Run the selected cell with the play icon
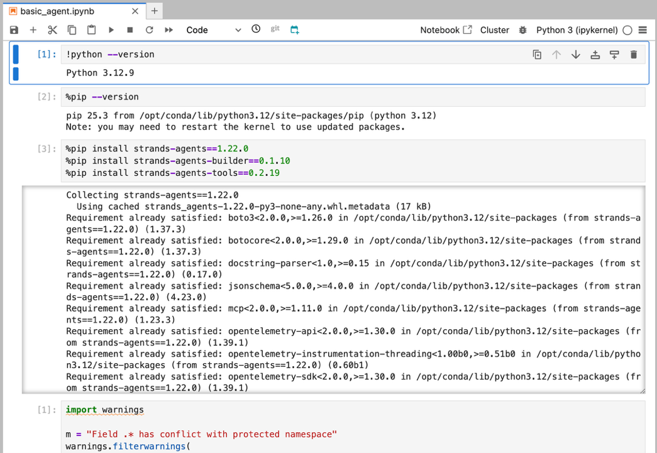The width and height of the screenshot is (657, 453). (111, 30)
